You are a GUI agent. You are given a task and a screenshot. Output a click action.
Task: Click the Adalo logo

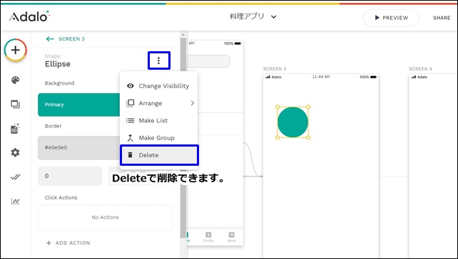point(29,16)
